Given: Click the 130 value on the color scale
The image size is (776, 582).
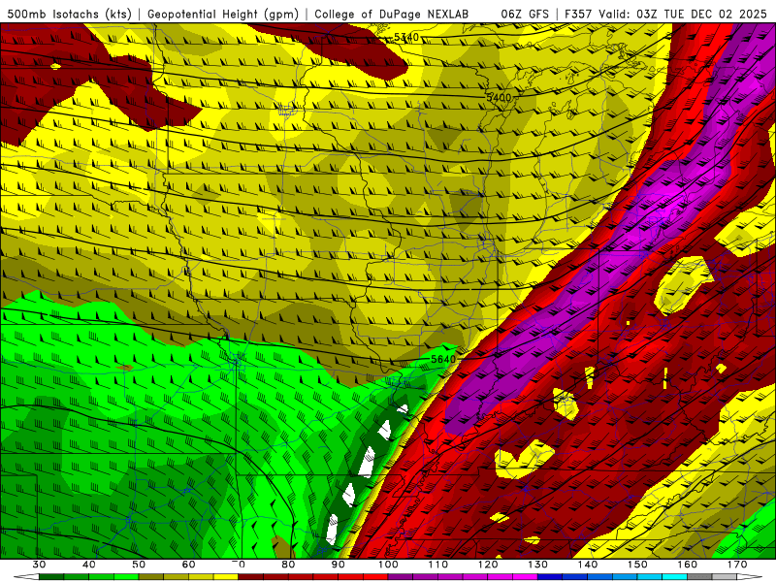Looking at the screenshot, I should [538, 565].
